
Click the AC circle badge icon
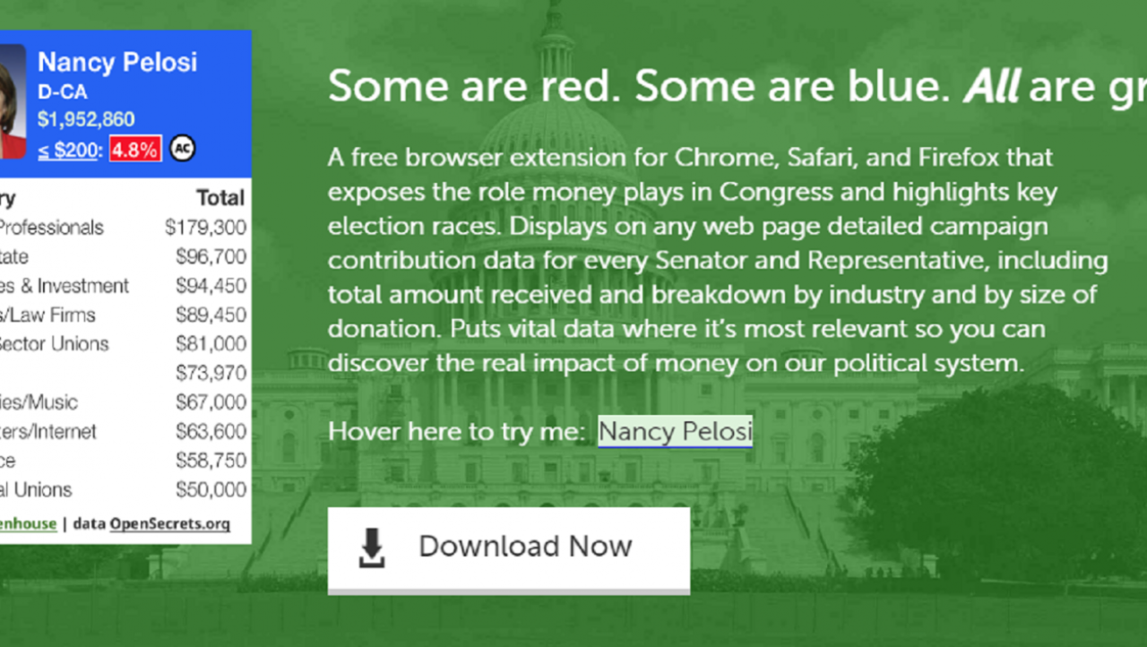(182, 149)
